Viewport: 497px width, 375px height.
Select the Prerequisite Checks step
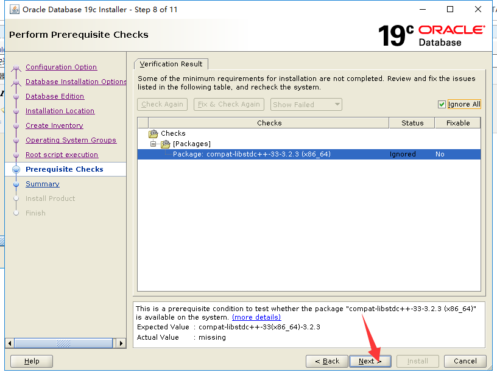pyautogui.click(x=65, y=169)
